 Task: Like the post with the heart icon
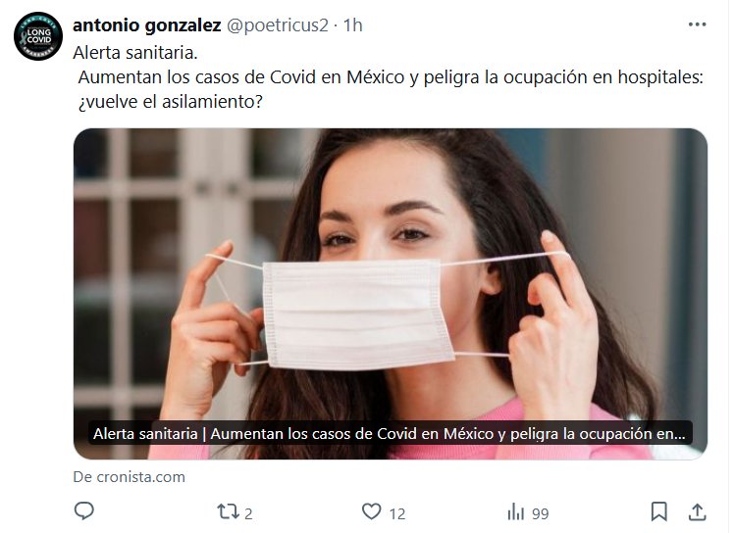(372, 511)
